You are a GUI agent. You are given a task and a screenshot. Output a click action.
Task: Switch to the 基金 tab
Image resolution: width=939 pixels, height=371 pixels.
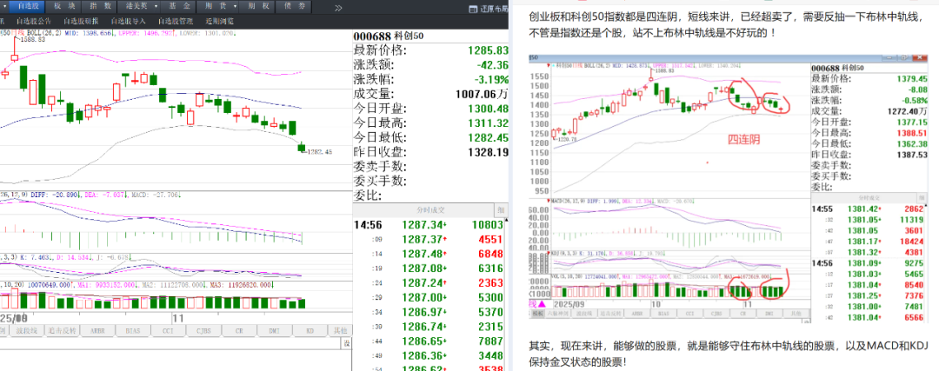click(178, 7)
